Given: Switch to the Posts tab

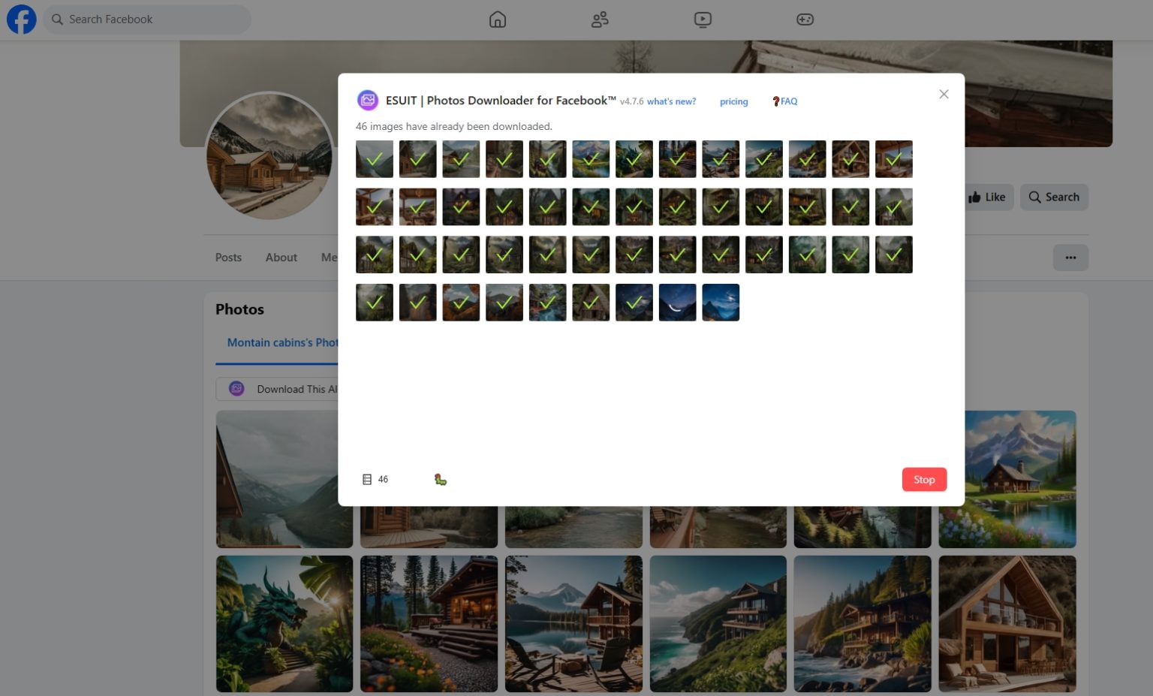Looking at the screenshot, I should point(228,258).
